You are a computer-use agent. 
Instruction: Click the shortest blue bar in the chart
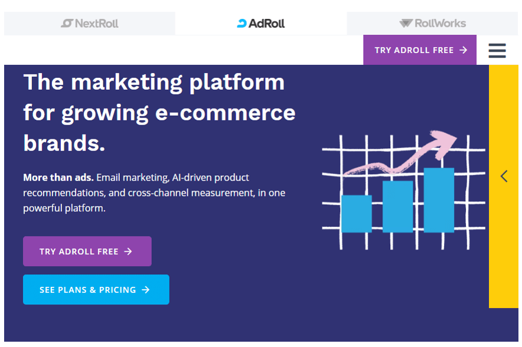(357, 214)
